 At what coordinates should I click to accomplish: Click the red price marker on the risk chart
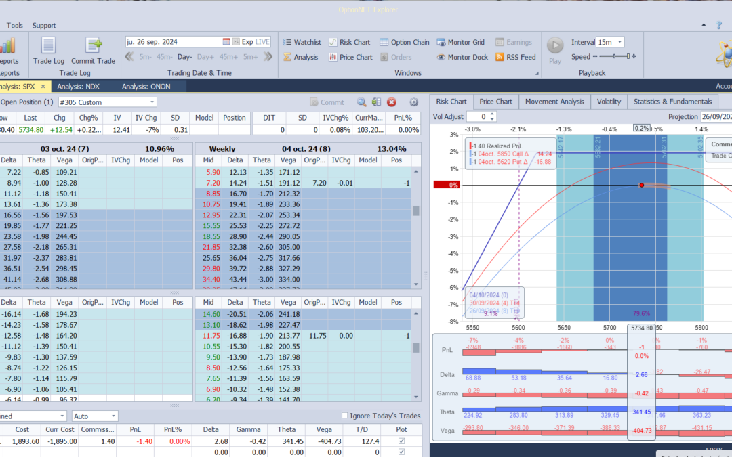(x=641, y=185)
